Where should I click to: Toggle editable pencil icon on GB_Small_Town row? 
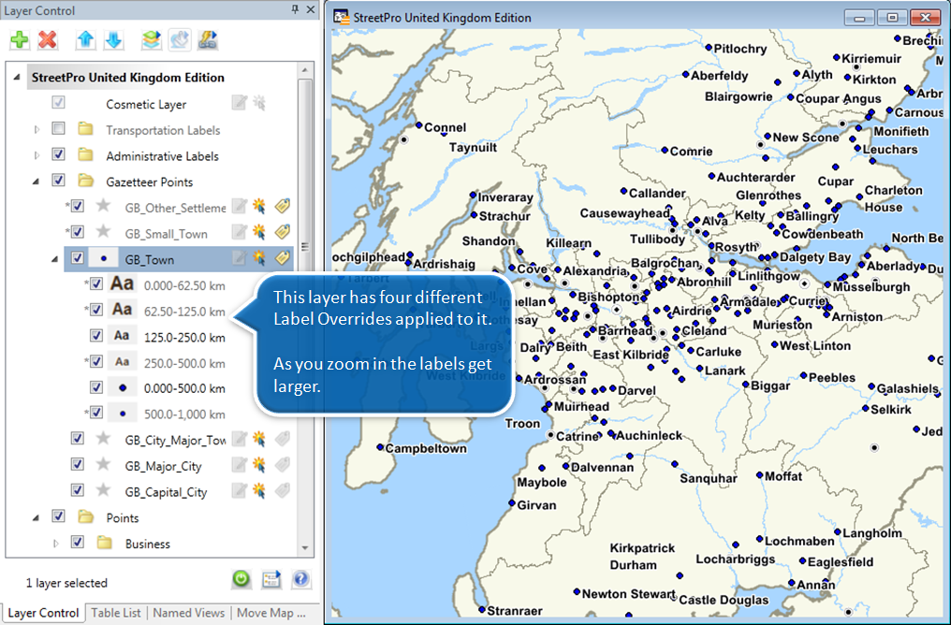click(240, 233)
